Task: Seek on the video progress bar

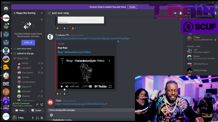Action: (x=86, y=83)
